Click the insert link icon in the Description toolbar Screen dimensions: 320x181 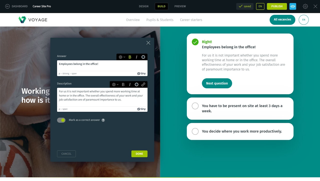point(143,84)
